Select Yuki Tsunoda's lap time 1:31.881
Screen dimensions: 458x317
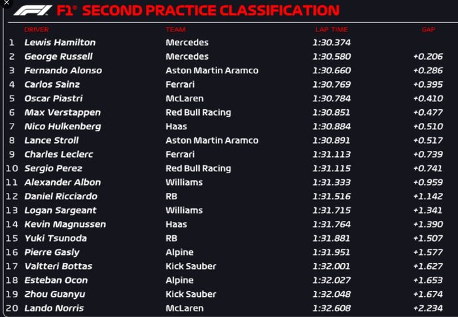pos(332,238)
